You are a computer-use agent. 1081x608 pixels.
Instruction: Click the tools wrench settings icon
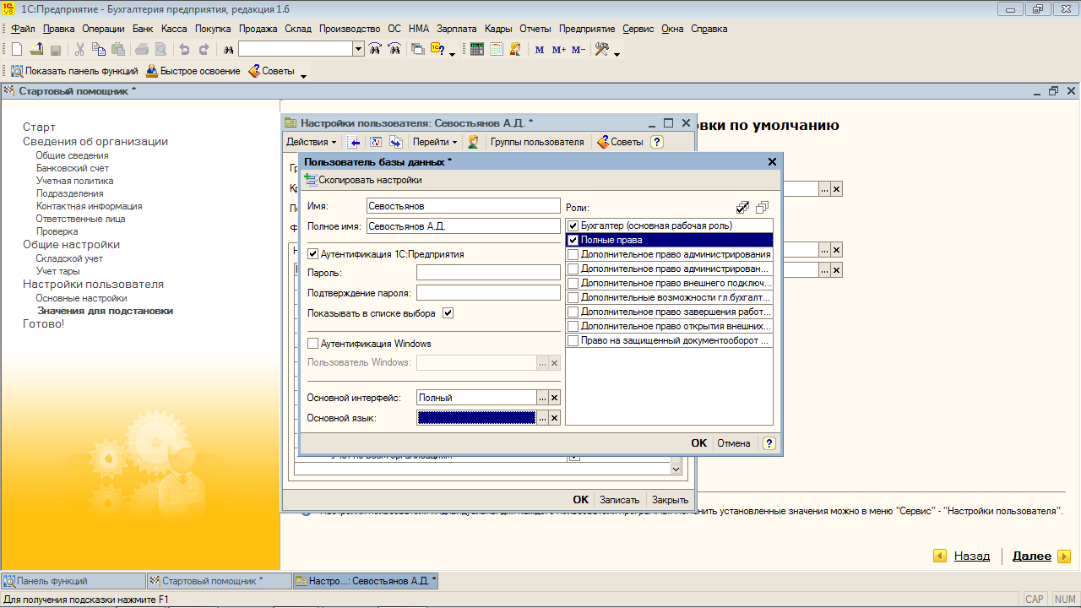tap(602, 50)
